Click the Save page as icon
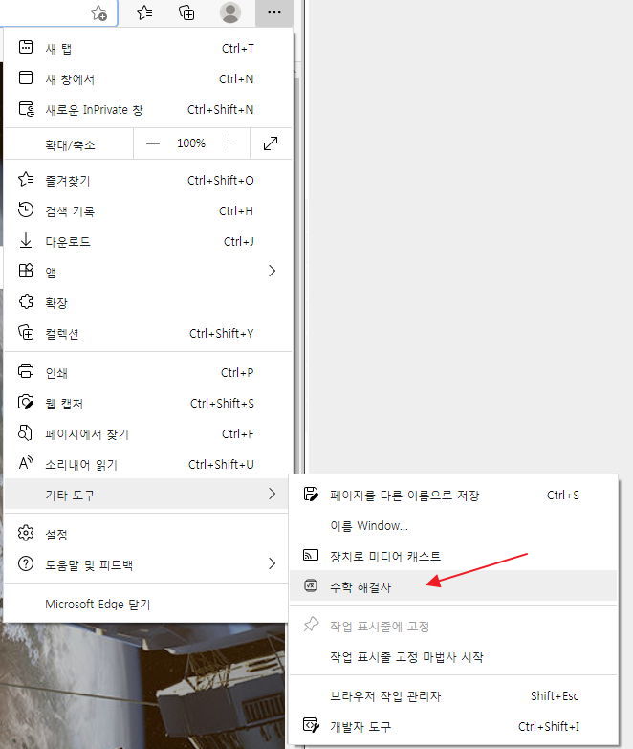Screen dimensions: 633x749 click(x=311, y=494)
